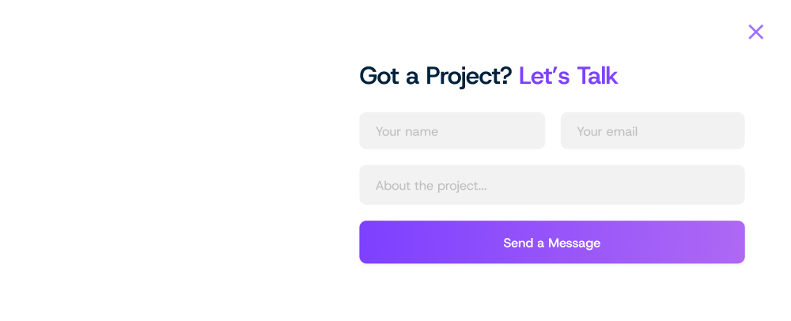Click the Got a Project? heading
Image resolution: width=791 pixels, height=321 pixels.
pos(436,77)
